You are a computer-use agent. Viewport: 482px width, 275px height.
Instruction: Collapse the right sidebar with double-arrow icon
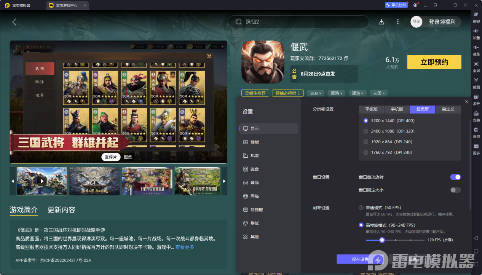click(476, 5)
